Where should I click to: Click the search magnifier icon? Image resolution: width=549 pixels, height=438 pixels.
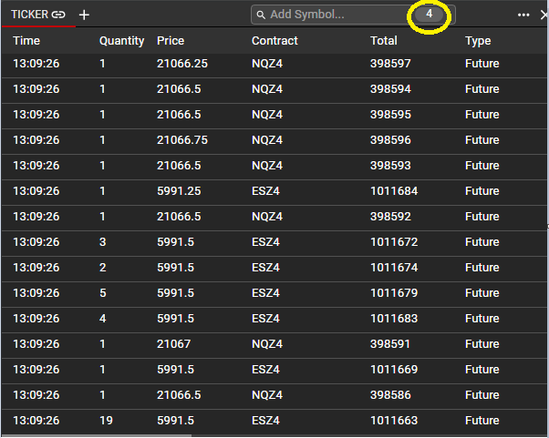(x=261, y=15)
